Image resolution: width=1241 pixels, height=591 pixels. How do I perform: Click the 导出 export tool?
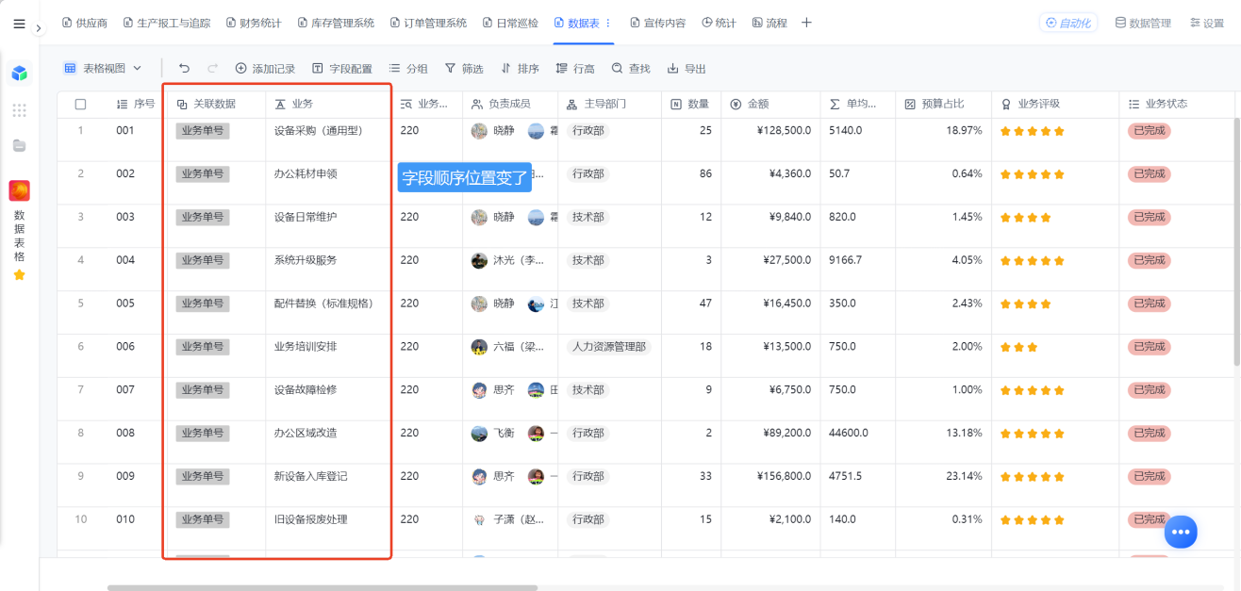687,68
